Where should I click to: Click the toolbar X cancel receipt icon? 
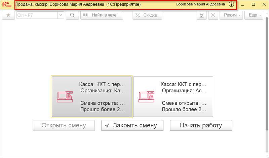pyautogui.click(x=213, y=15)
